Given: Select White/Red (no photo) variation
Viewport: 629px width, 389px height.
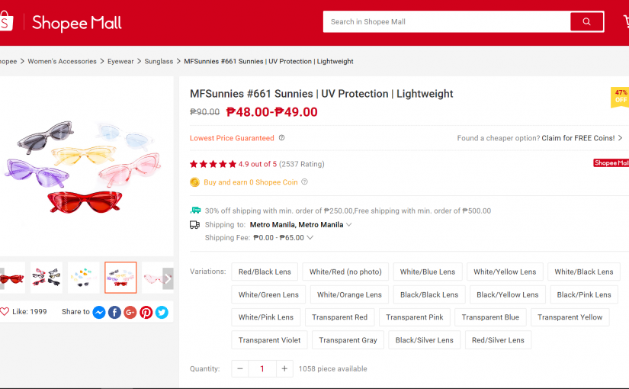Looking at the screenshot, I should point(345,272).
